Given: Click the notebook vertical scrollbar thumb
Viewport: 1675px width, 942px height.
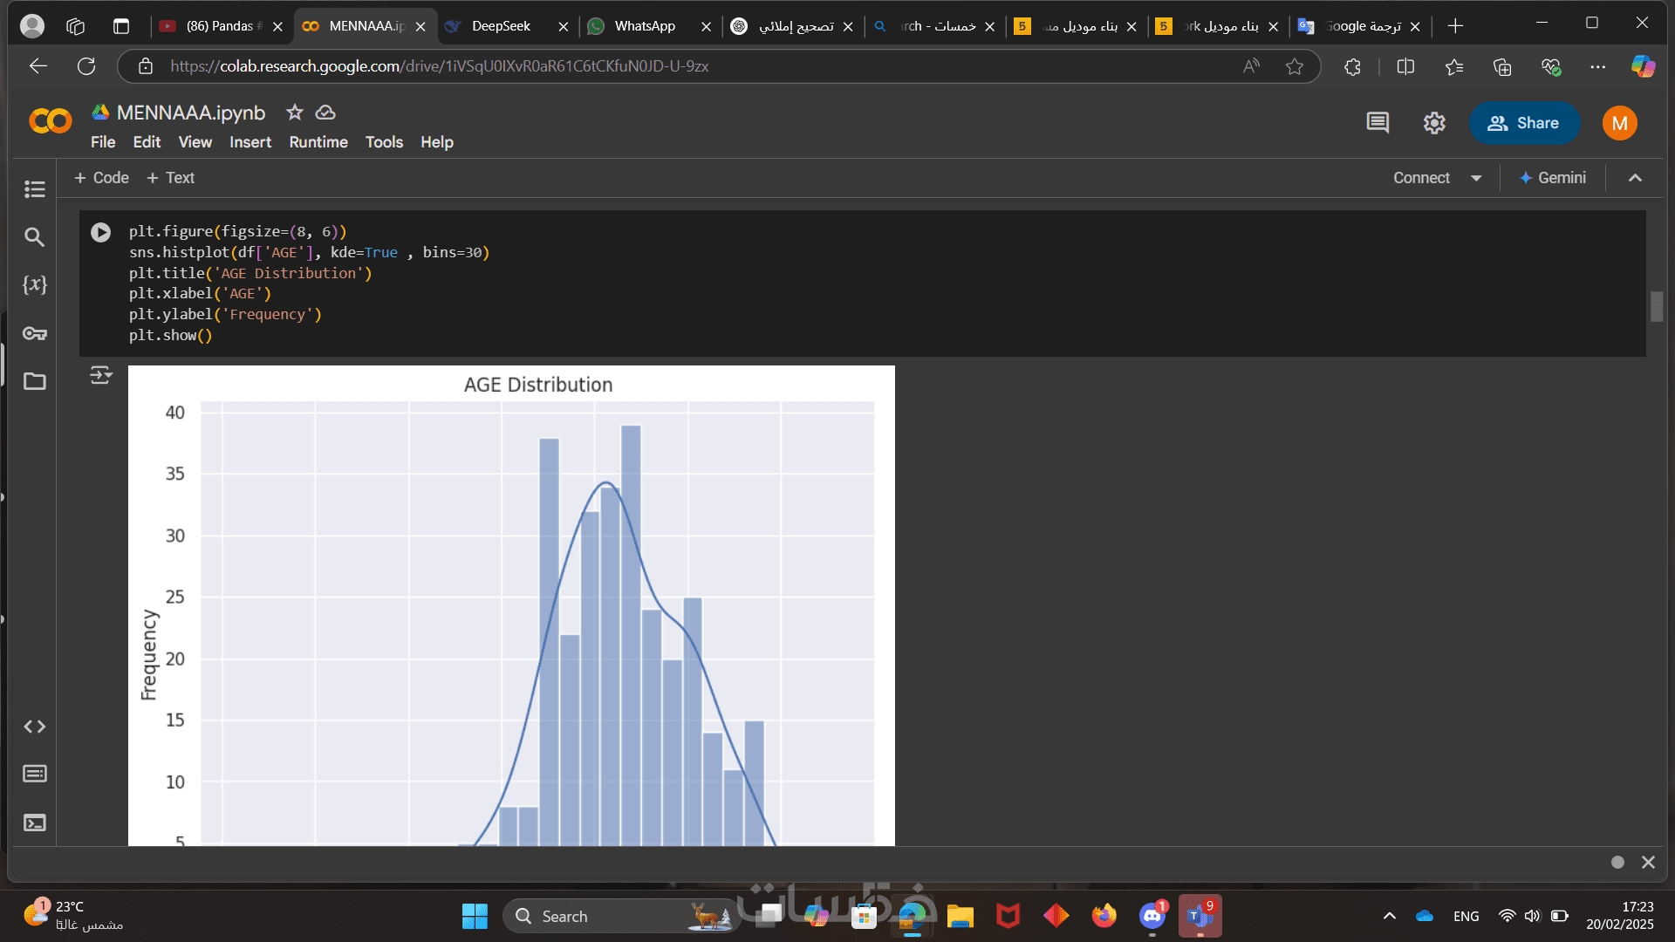Looking at the screenshot, I should pos(1656,307).
